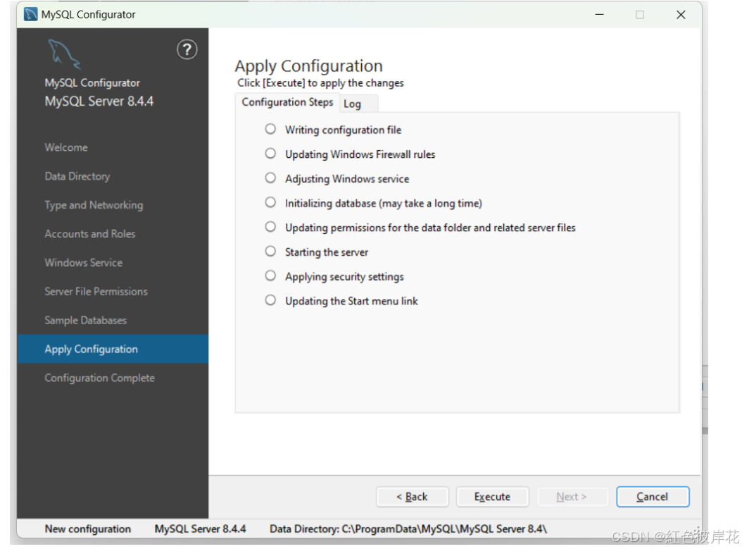
Task: Click the 'Updating Windows Firewall rules' text
Action: point(360,154)
